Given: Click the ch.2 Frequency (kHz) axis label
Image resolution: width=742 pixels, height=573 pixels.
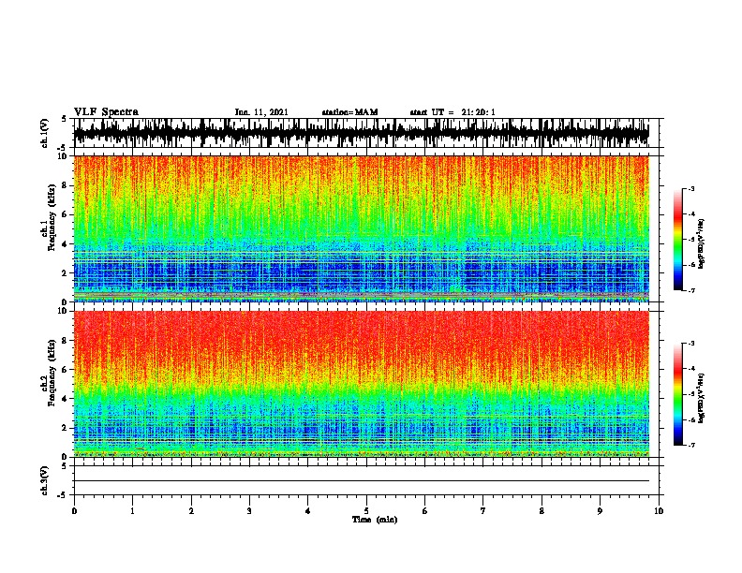Looking at the screenshot, I should [49, 373].
